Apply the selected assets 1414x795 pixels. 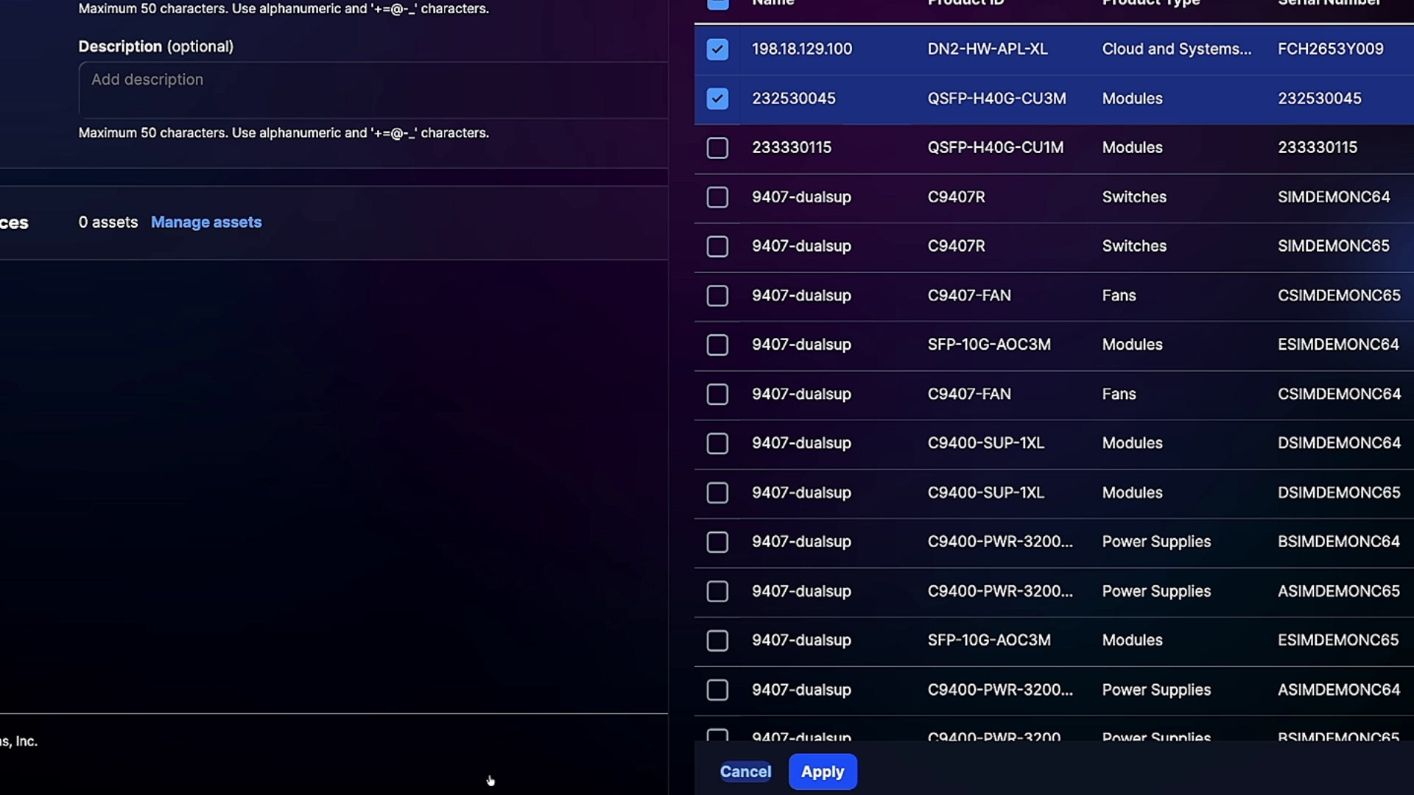tap(823, 771)
